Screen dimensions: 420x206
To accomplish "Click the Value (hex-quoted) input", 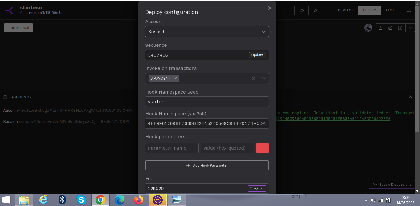I will pos(227,148).
